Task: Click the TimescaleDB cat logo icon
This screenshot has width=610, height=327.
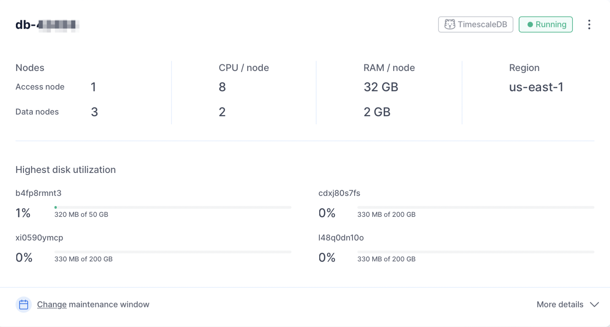Action: 450,24
